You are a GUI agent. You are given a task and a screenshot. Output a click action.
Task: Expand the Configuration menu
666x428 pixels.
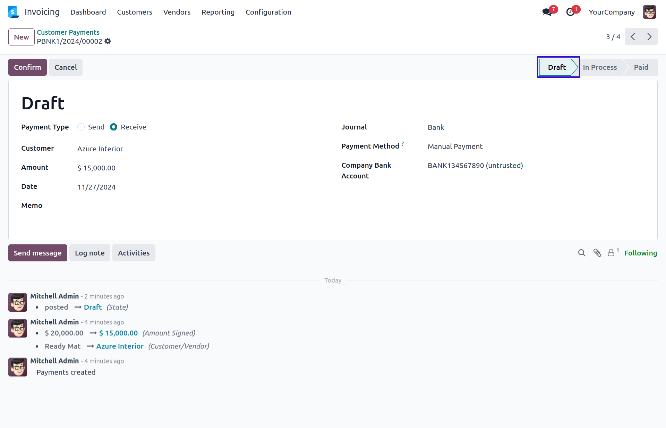(x=268, y=12)
